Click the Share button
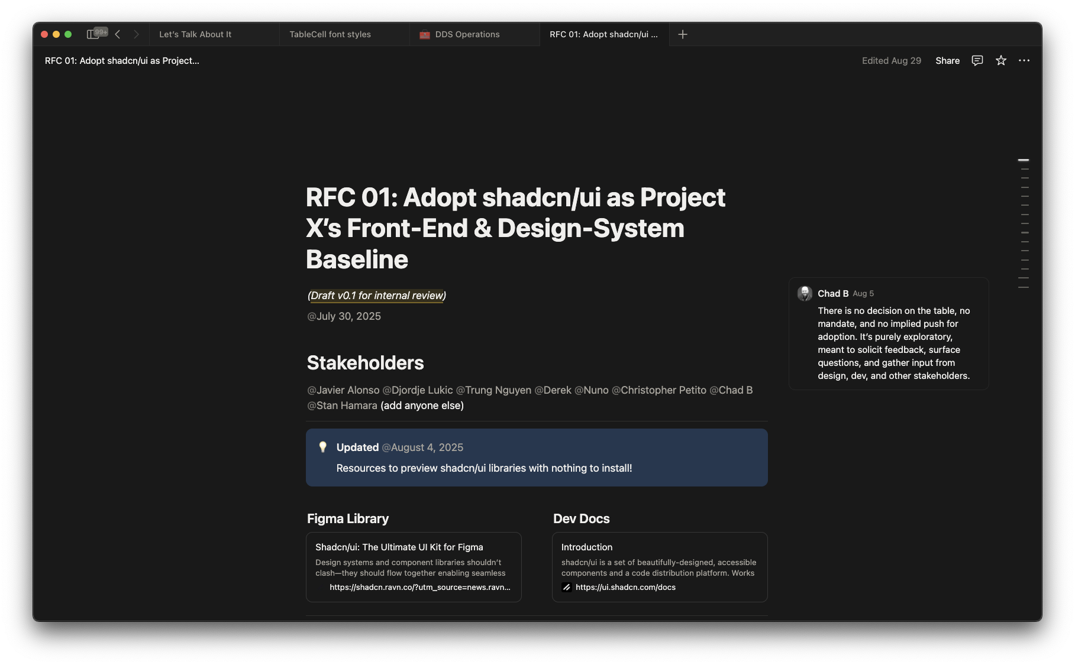 [947, 60]
